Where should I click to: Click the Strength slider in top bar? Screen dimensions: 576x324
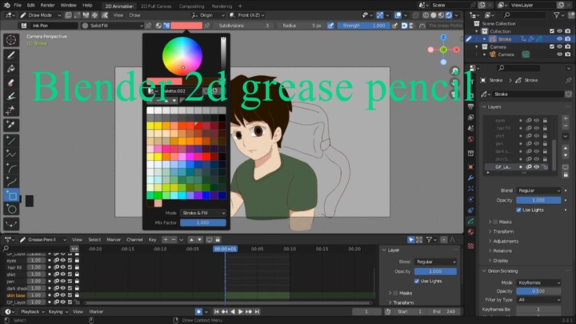(x=362, y=26)
